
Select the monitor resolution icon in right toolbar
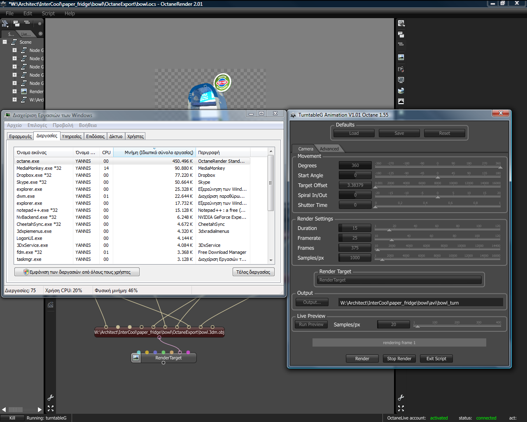click(401, 80)
